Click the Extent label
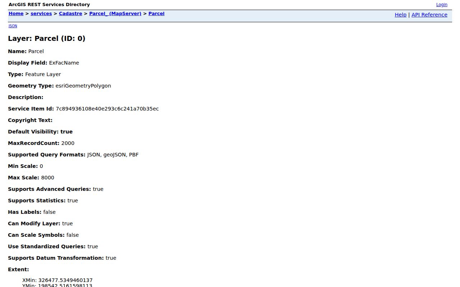The image size is (460, 287). tap(18, 269)
